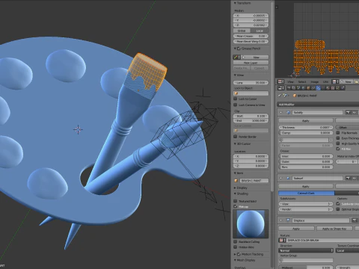Screen dimensions: 359x269
Task: Open the Constraints properties tab icon
Action: pyautogui.click(x=313, y=88)
